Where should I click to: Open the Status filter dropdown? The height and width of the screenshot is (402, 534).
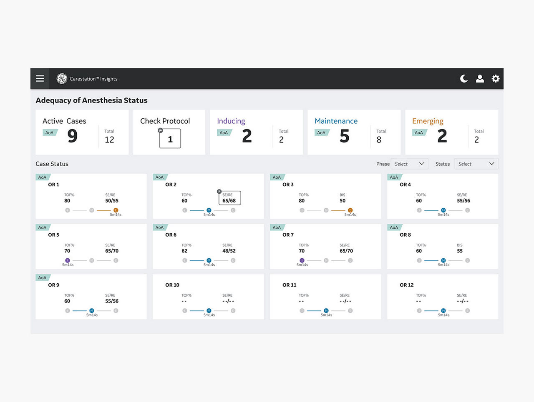click(476, 164)
